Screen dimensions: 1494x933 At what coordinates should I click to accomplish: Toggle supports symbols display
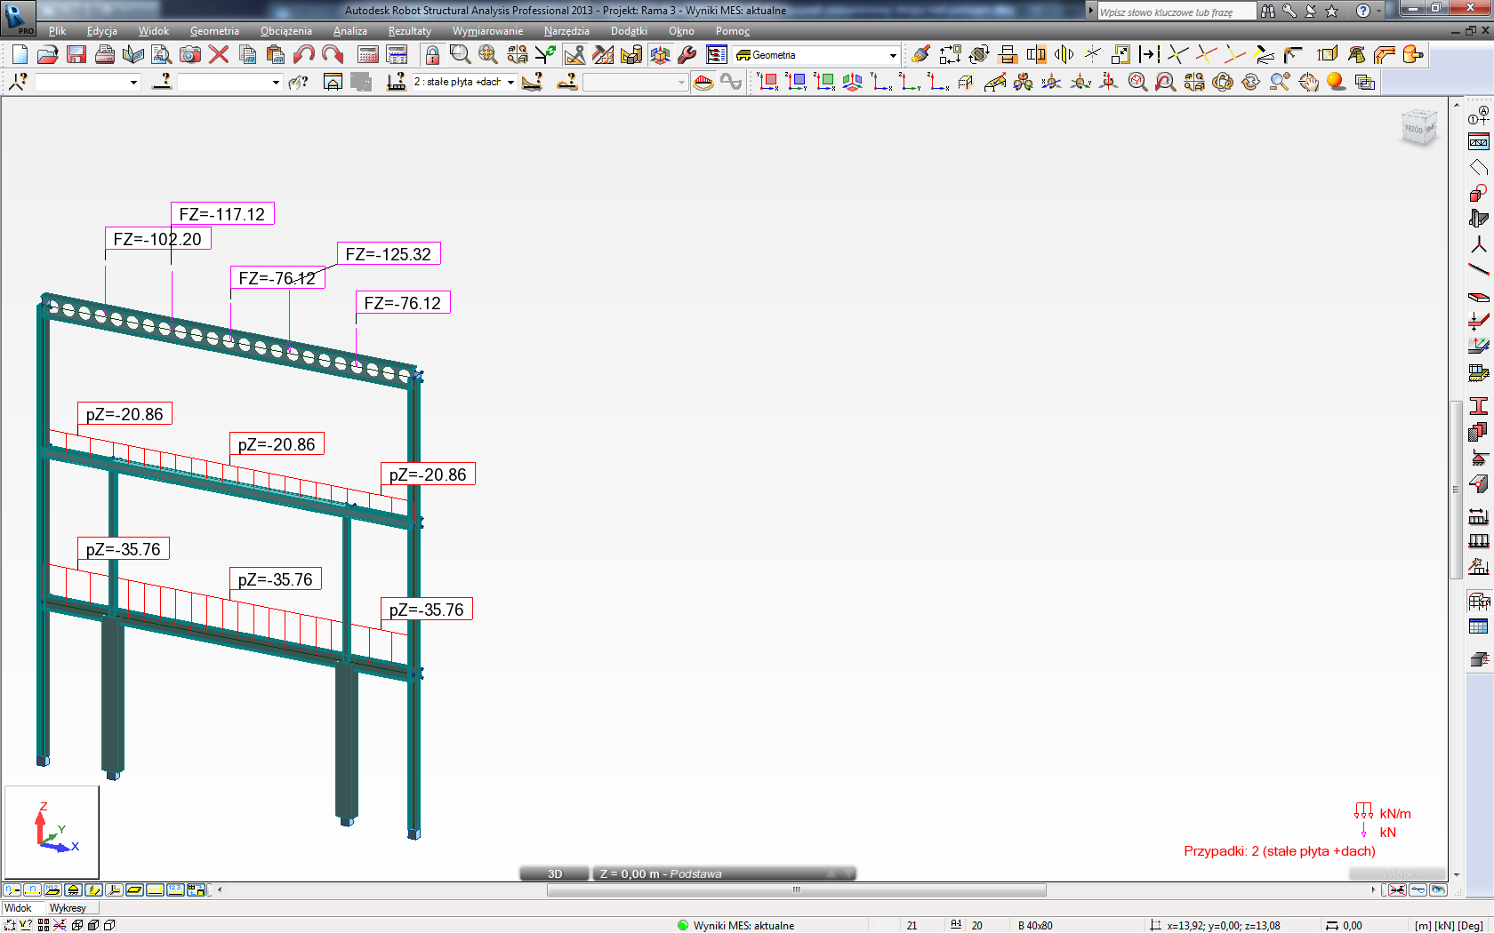73,889
